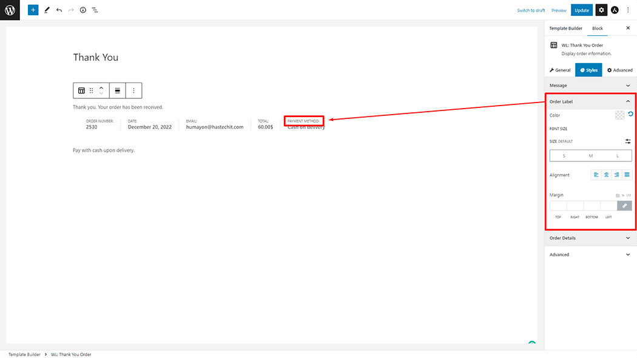Select the justify alignment option
The width and height of the screenshot is (637, 358).
point(627,175)
